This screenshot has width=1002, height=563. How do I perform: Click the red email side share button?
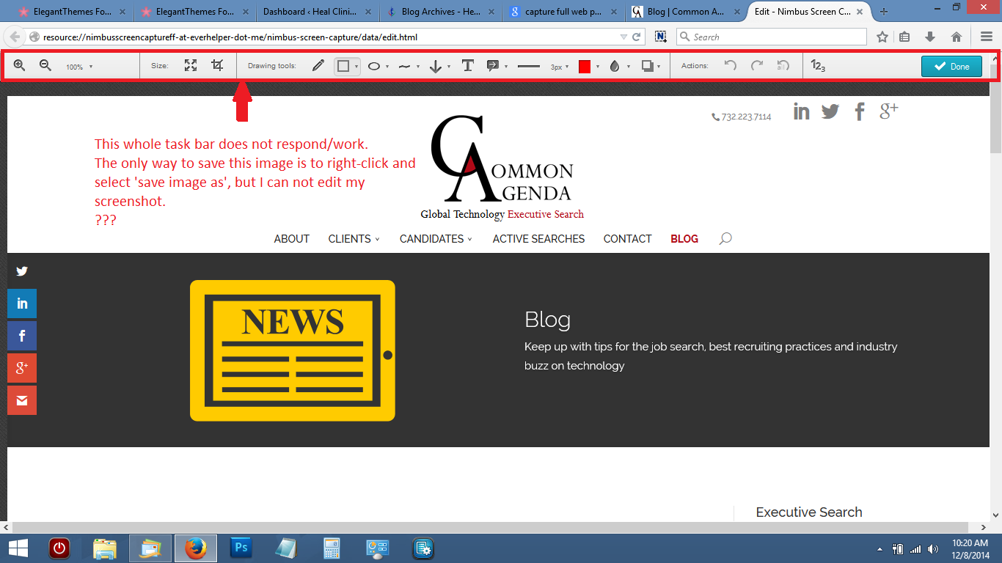[x=22, y=400]
